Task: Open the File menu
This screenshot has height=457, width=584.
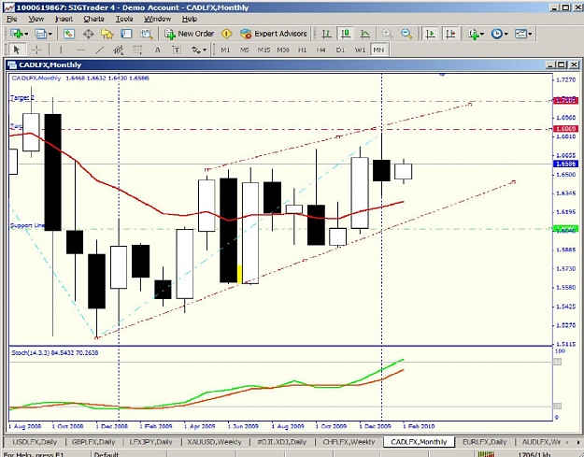Action: tap(11, 19)
